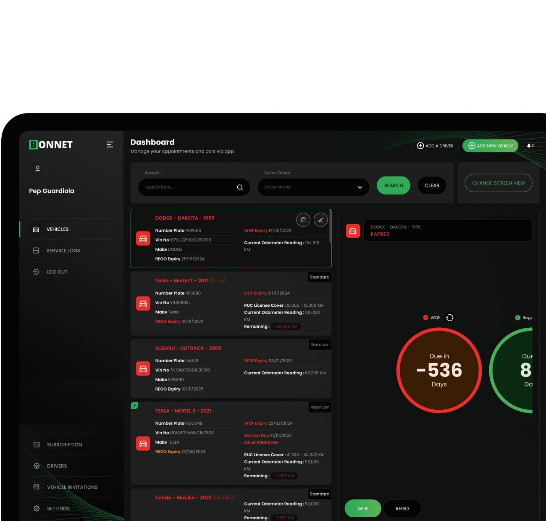Click red car icon of Subaru Outback
The height and width of the screenshot is (521, 546).
(143, 369)
